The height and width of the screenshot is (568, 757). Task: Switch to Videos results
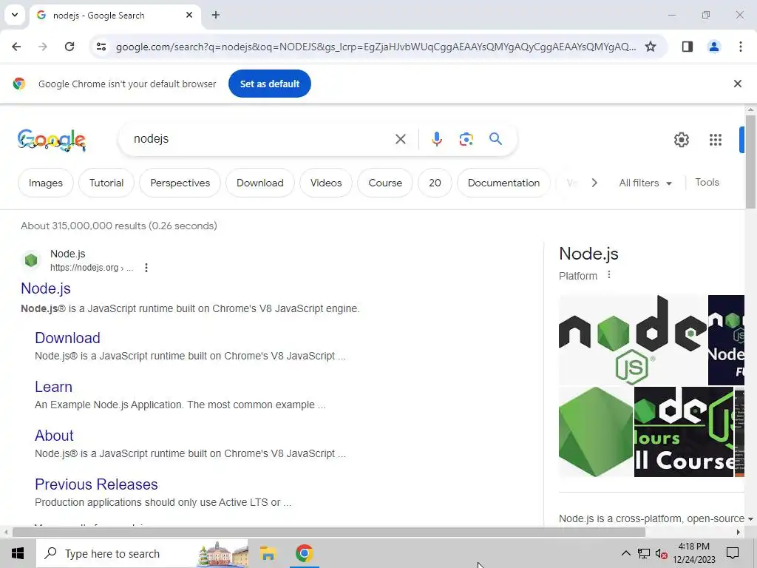point(326,183)
